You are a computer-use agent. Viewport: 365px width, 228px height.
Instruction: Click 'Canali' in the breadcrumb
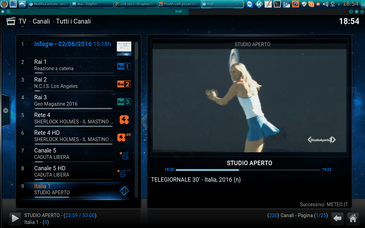point(41,21)
